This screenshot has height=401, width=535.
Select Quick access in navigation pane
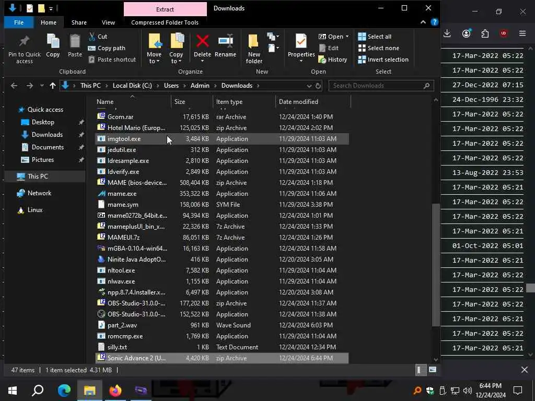pos(45,110)
